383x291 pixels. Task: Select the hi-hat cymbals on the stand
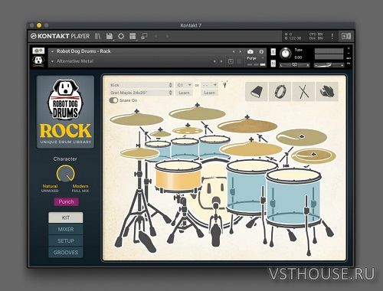[139, 153]
